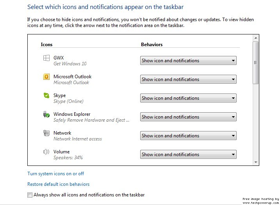
Task: Enable Always show all icons checkbox
Action: coord(30,195)
